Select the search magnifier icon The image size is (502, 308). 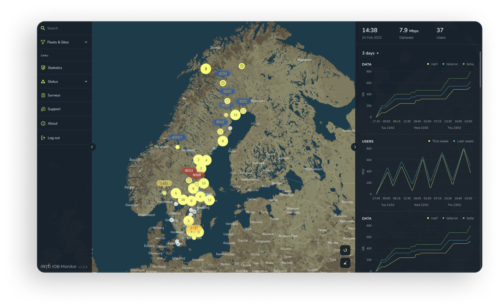tap(43, 28)
